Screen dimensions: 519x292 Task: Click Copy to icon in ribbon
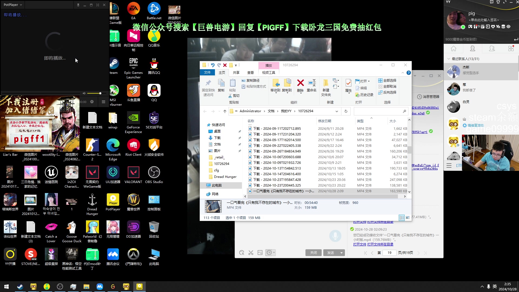tap(287, 85)
